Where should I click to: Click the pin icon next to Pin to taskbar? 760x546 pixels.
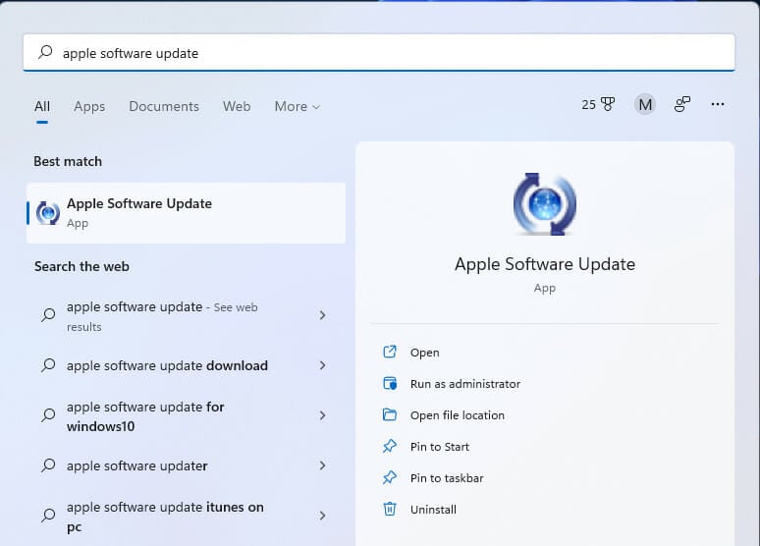[x=390, y=477]
